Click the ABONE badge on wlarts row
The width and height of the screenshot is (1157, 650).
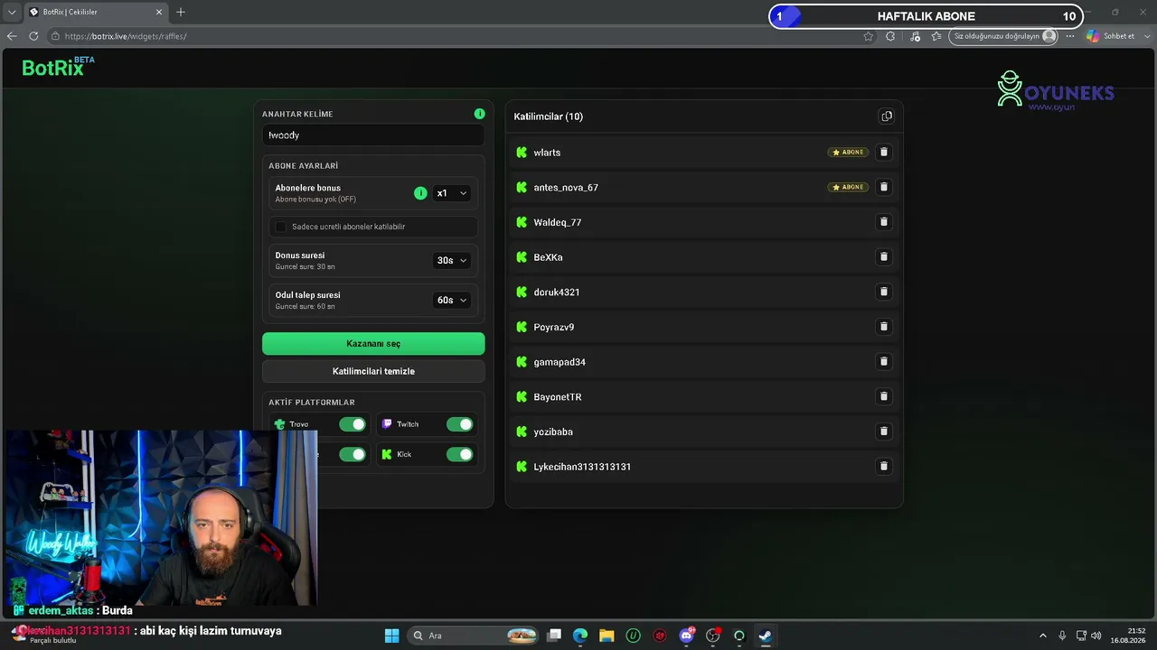click(x=848, y=153)
